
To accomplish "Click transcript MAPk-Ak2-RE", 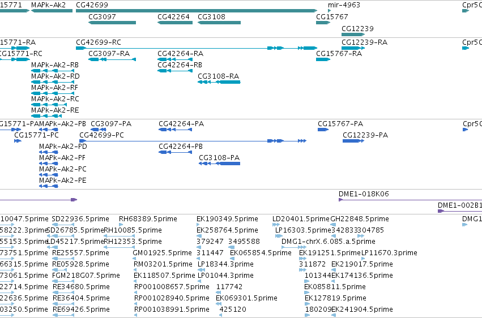I will [x=46, y=116].
